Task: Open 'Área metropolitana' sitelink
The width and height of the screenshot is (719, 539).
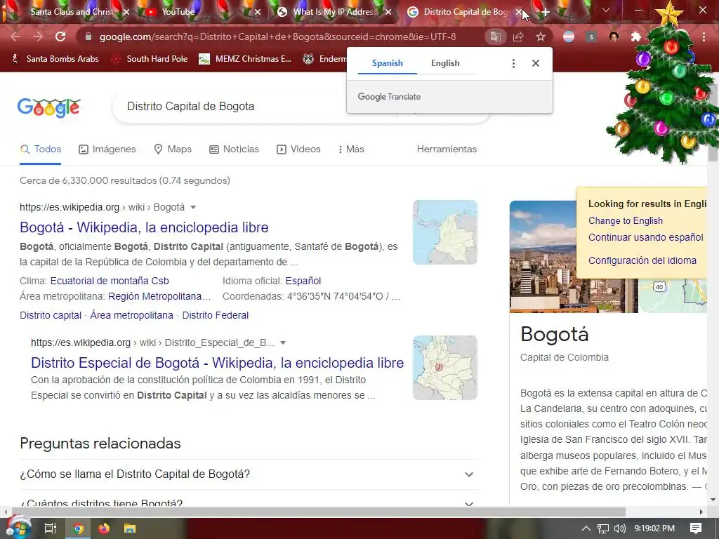Action: click(x=131, y=315)
